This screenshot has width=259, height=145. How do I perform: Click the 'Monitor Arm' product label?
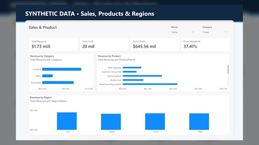tap(115, 80)
